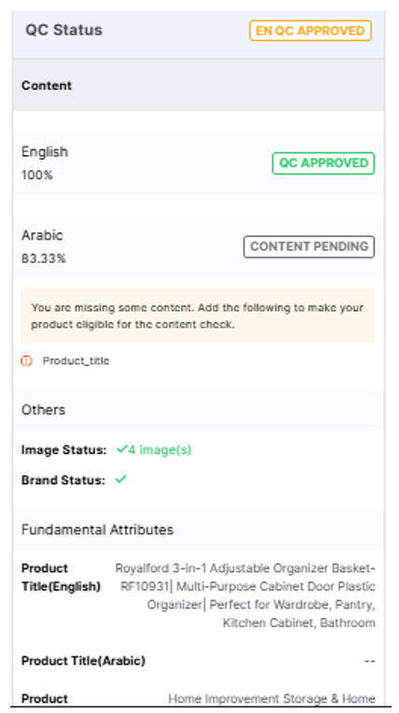Click the Home Improvement Storage product value

[272, 698]
